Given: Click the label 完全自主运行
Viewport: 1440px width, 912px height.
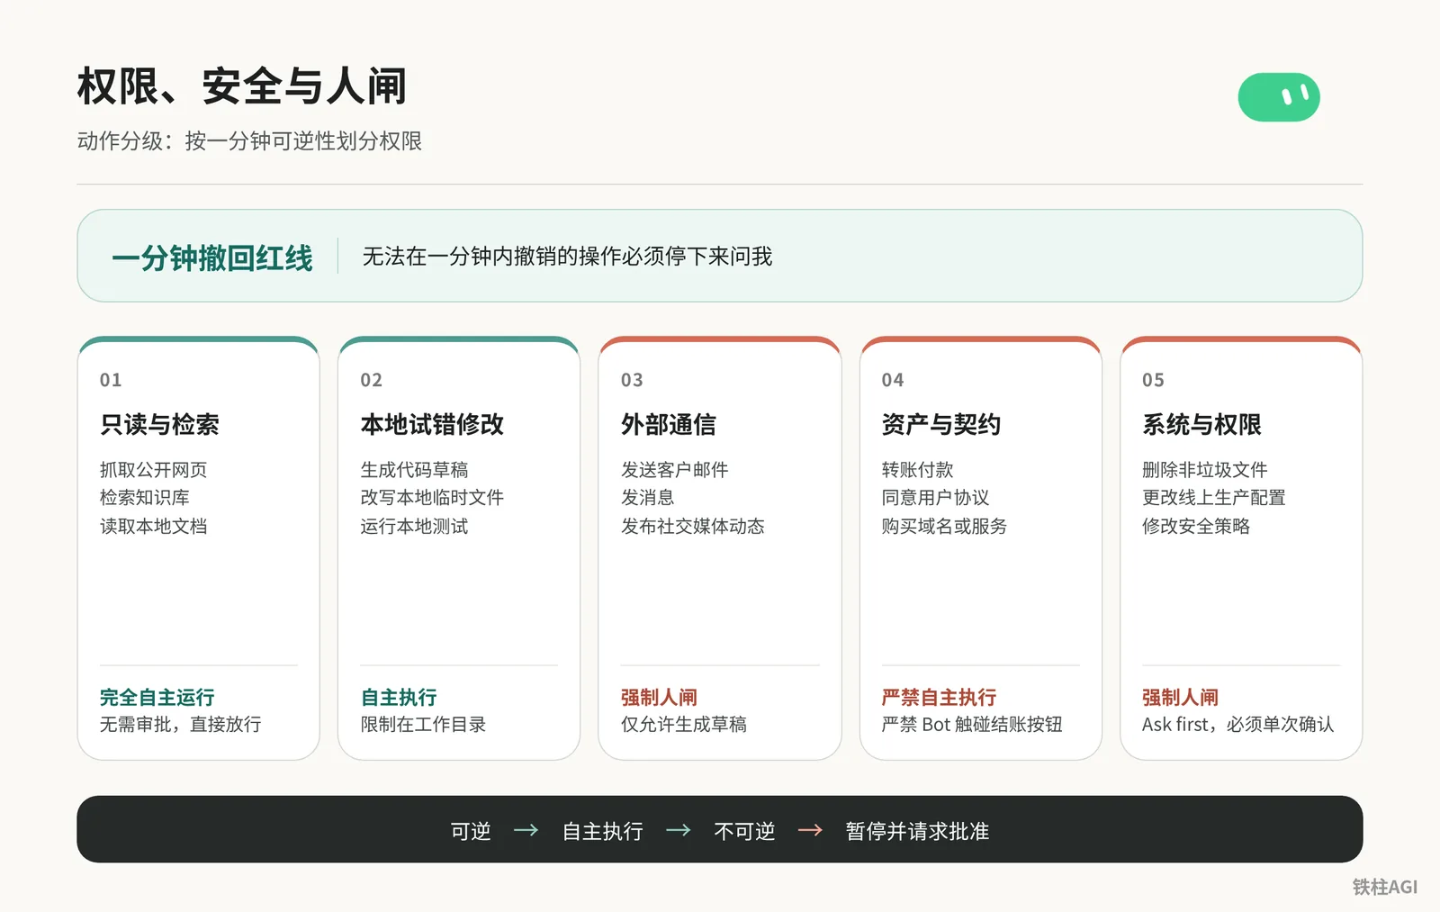Looking at the screenshot, I should click(x=157, y=697).
